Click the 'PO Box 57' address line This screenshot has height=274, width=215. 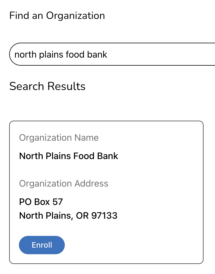tap(41, 202)
